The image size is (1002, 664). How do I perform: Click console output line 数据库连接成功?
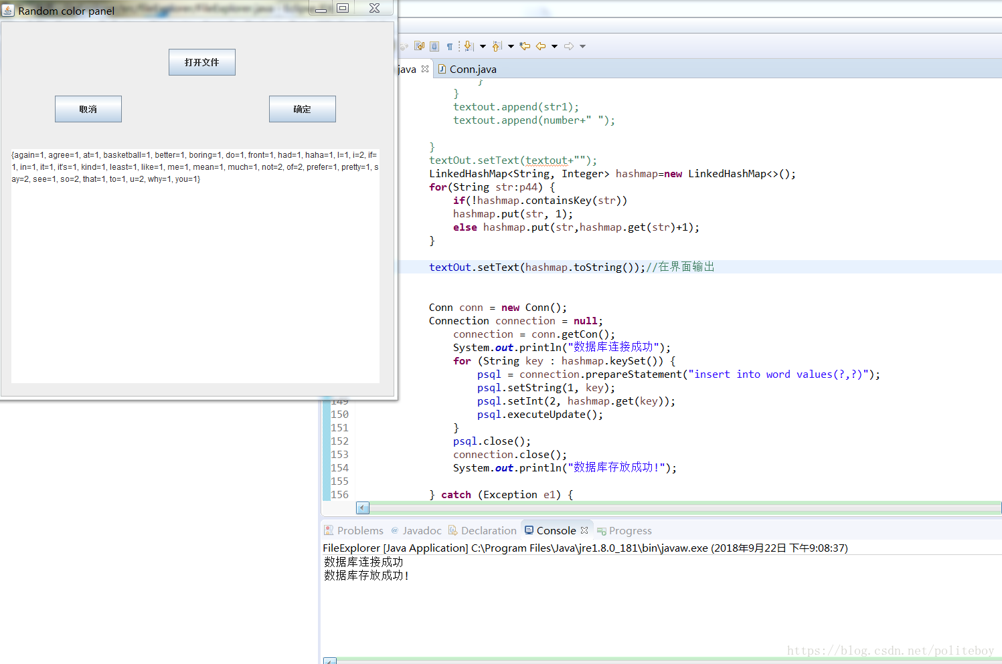point(363,562)
